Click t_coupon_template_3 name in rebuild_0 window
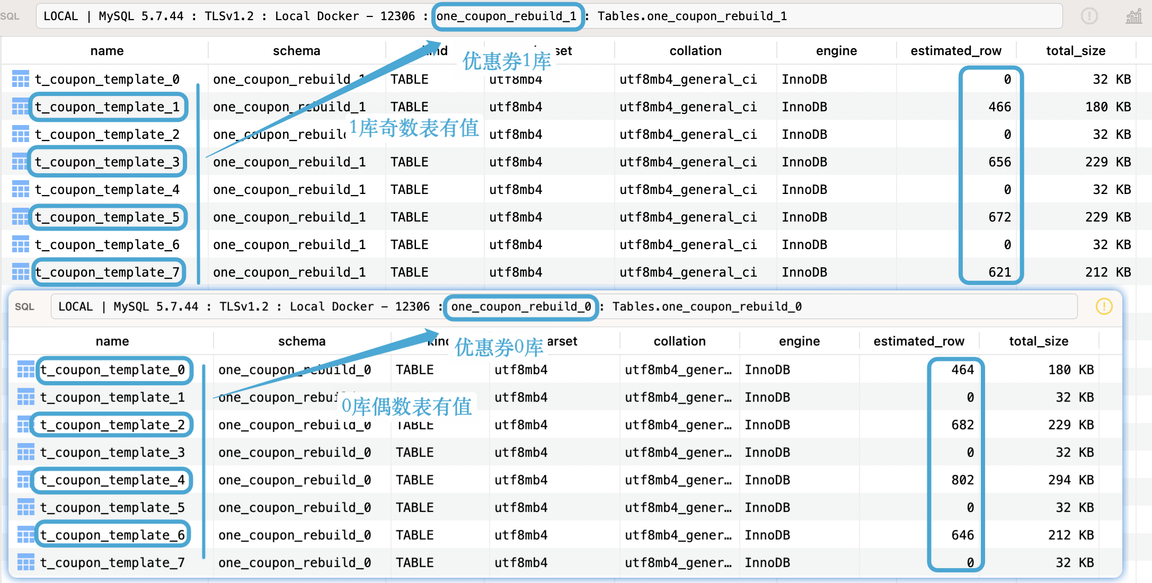1152x583 pixels. 113,453
